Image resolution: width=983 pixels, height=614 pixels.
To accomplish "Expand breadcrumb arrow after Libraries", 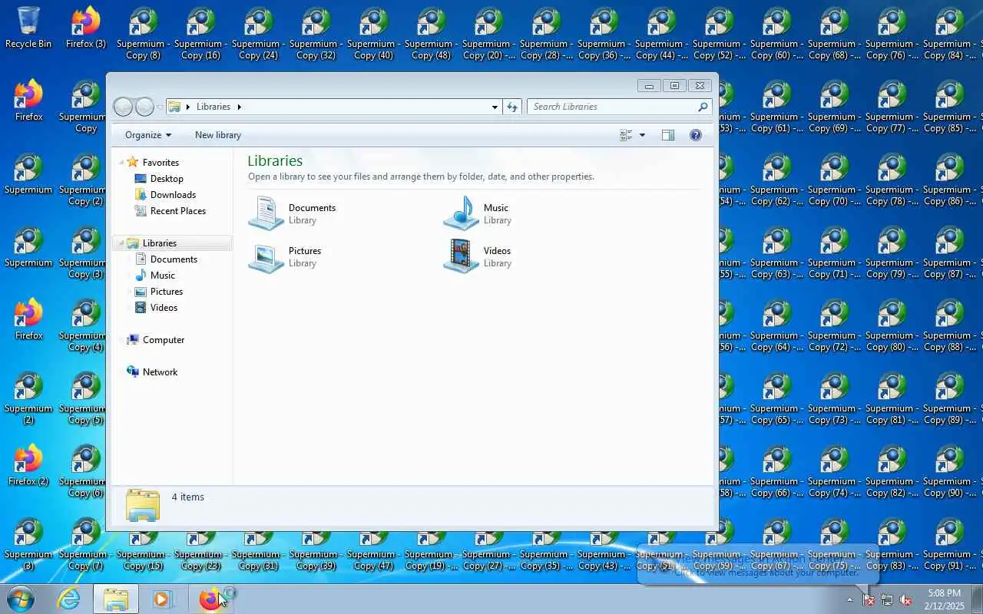I will [x=239, y=107].
